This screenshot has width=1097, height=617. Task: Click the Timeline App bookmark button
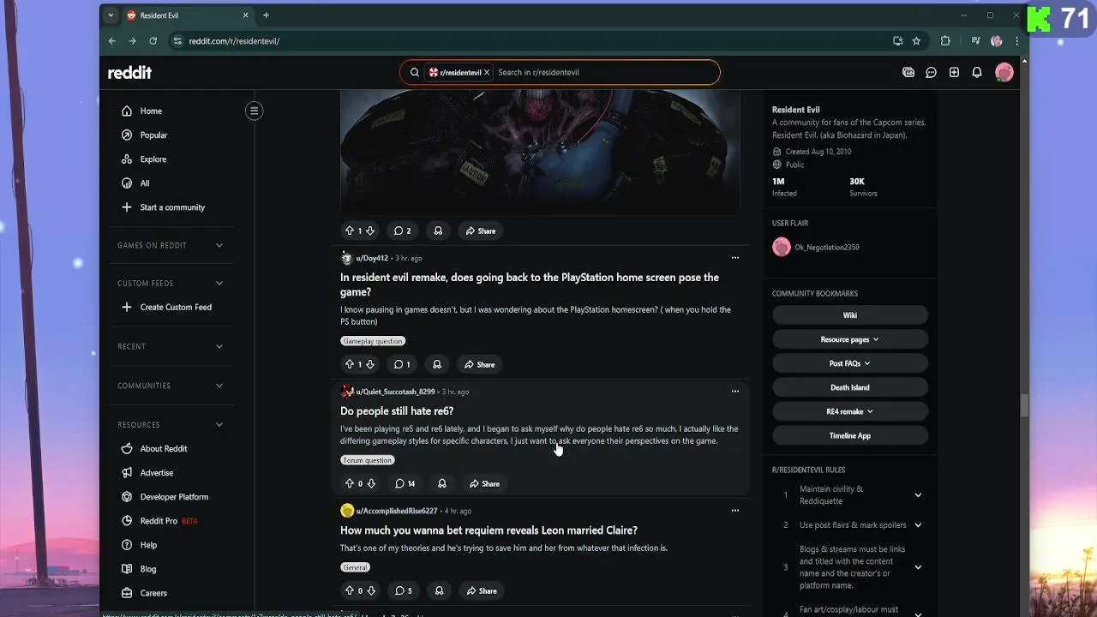[850, 435]
